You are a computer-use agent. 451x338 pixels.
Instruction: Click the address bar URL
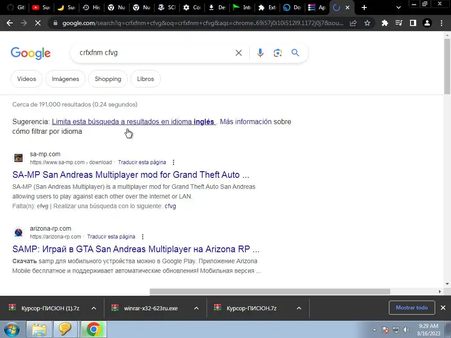[203, 23]
